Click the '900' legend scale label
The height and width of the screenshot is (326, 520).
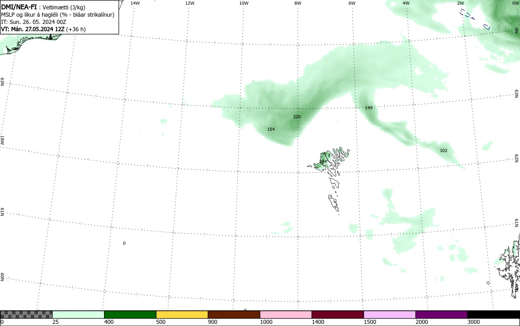[x=213, y=322]
